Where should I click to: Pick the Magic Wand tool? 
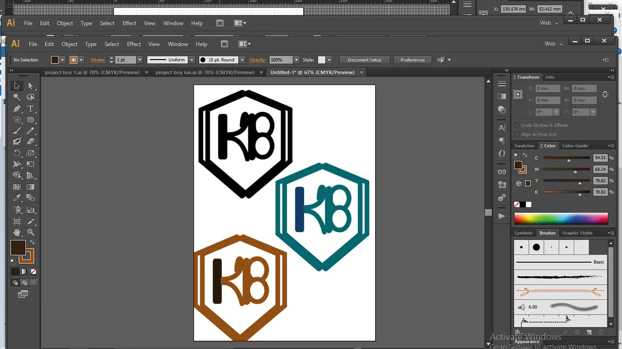tap(17, 97)
